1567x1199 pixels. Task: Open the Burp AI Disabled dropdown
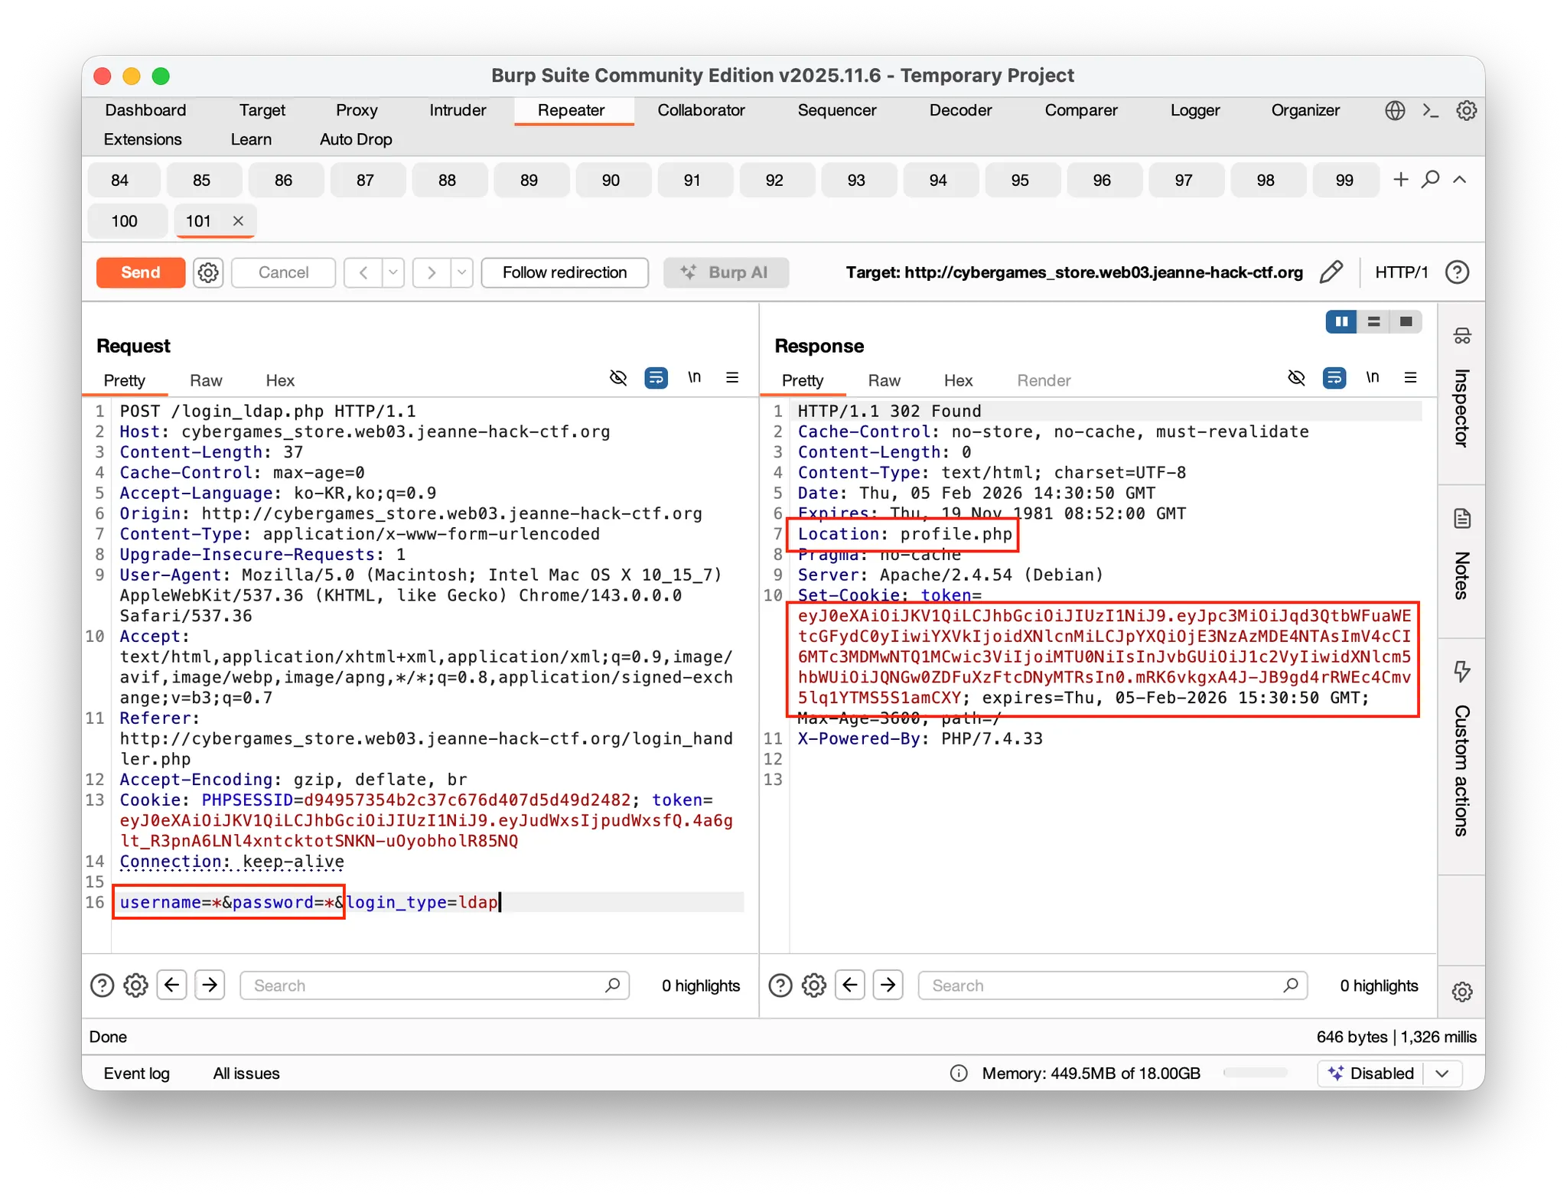point(1442,1074)
